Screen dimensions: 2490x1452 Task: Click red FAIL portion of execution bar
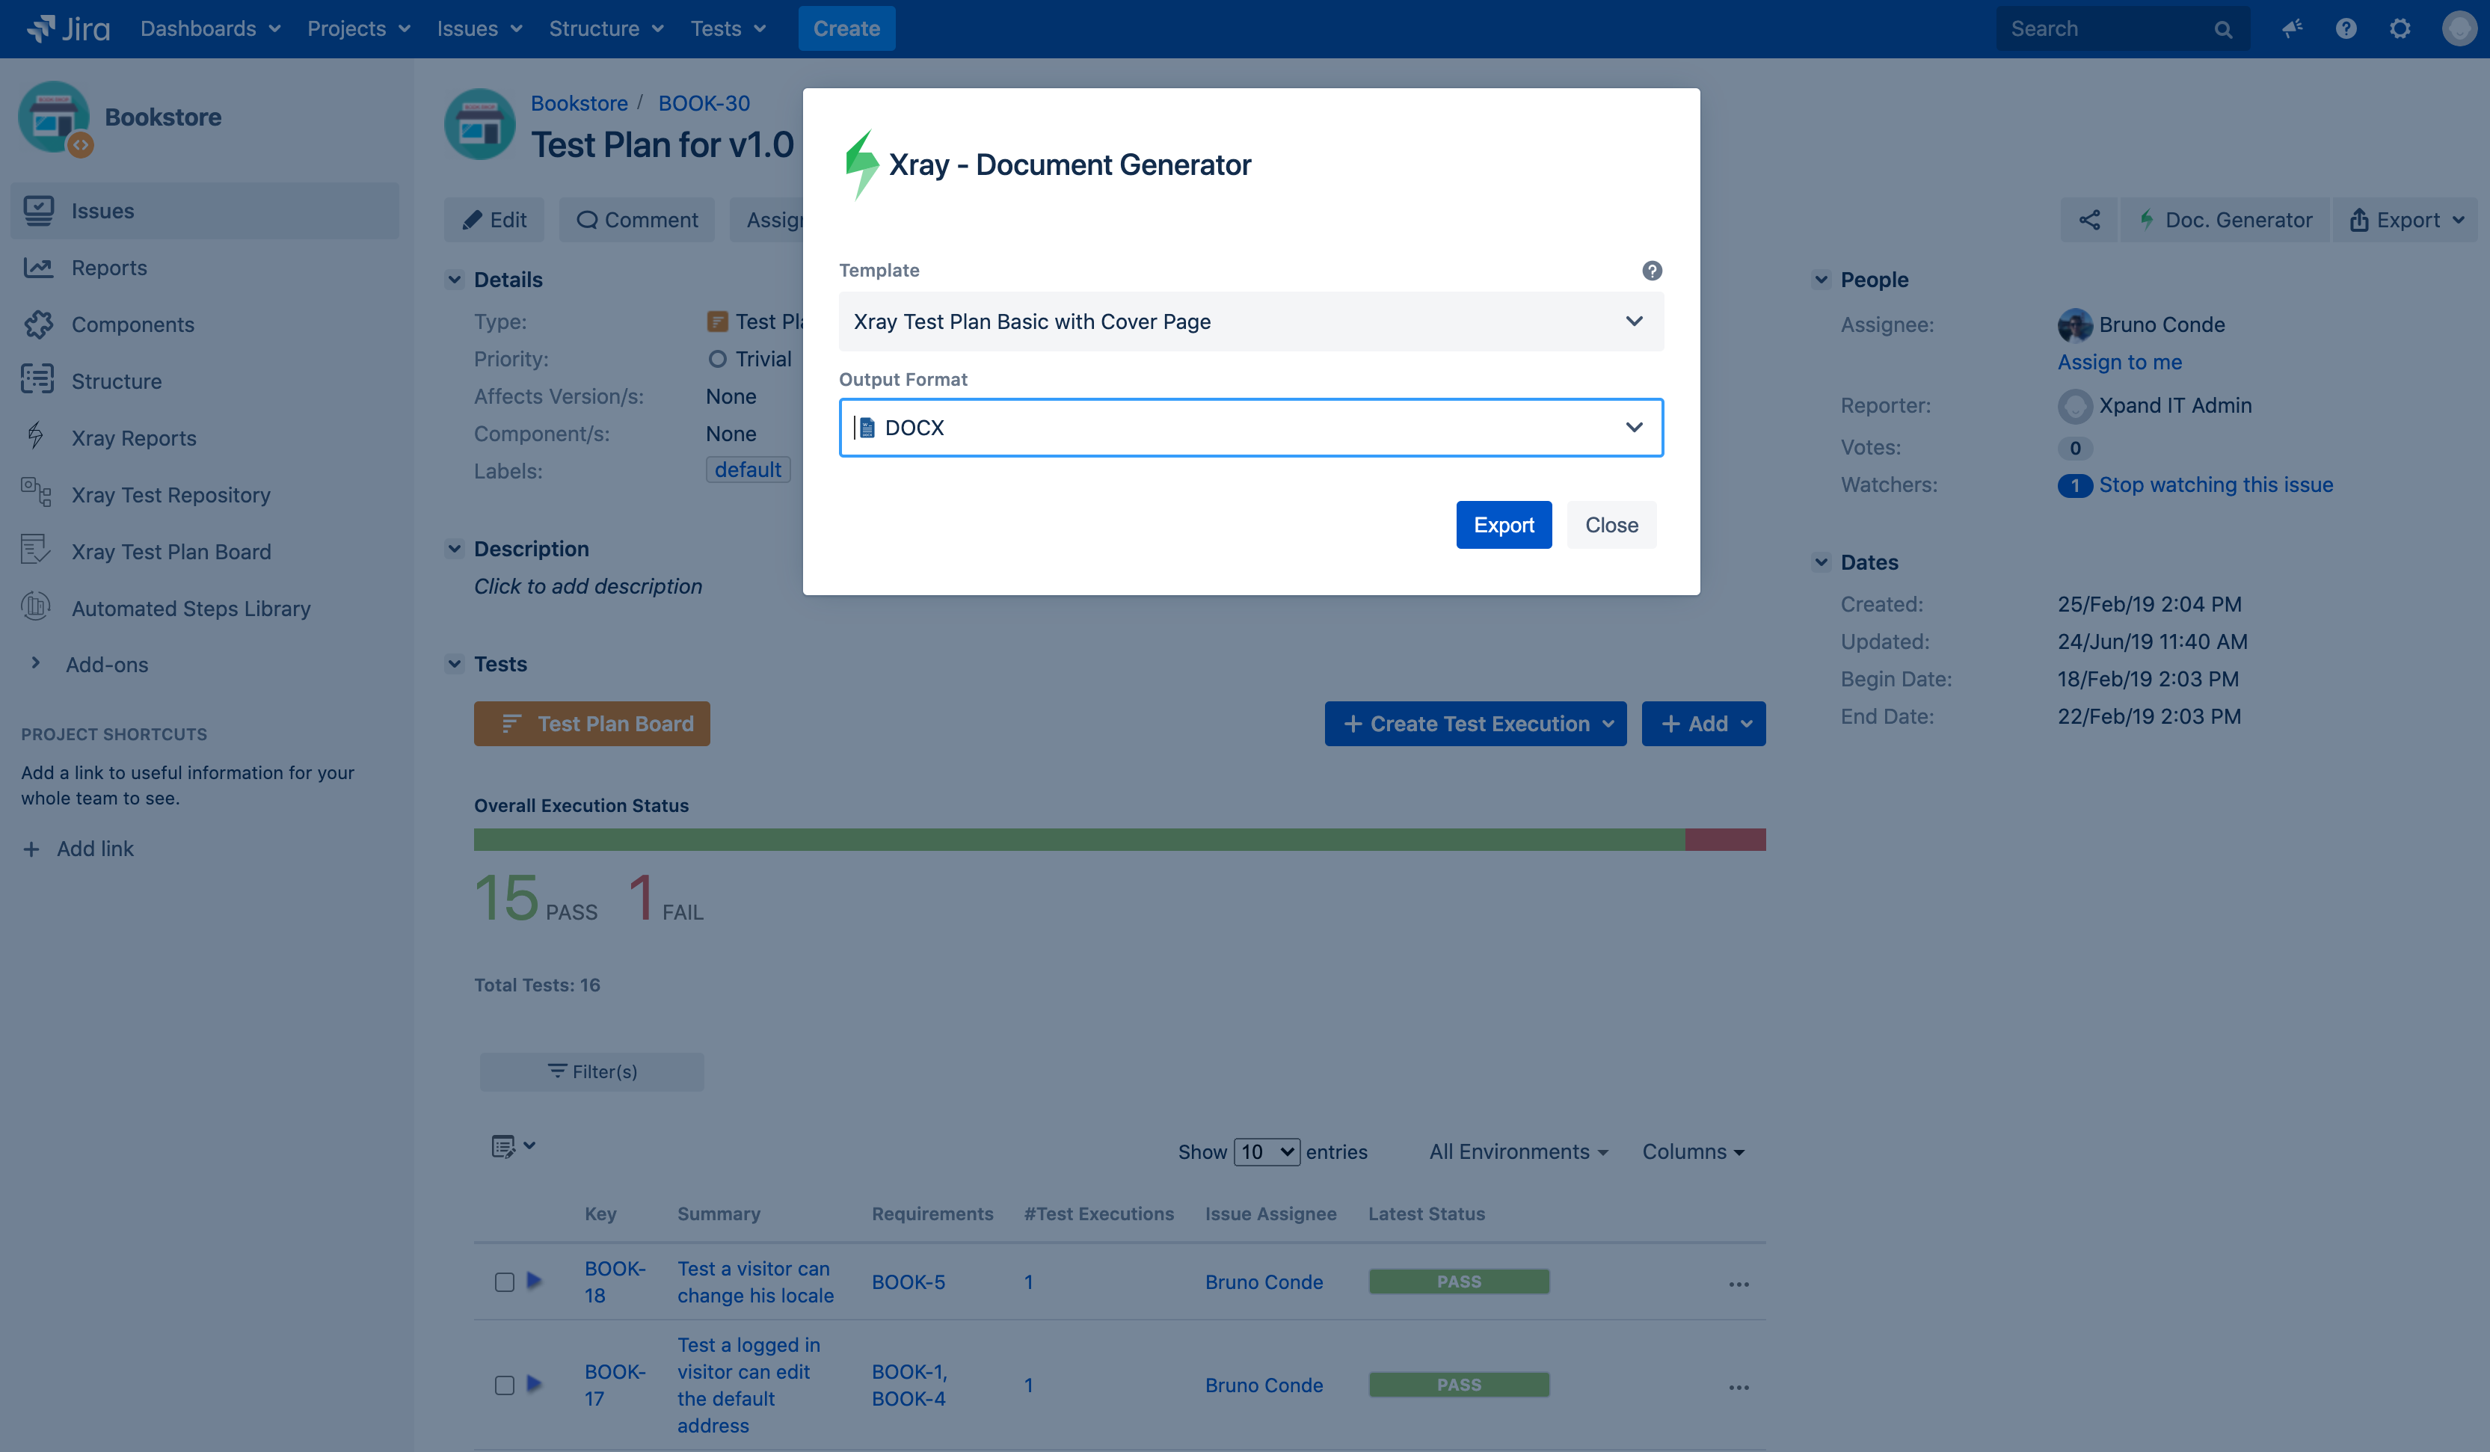pyautogui.click(x=1725, y=840)
